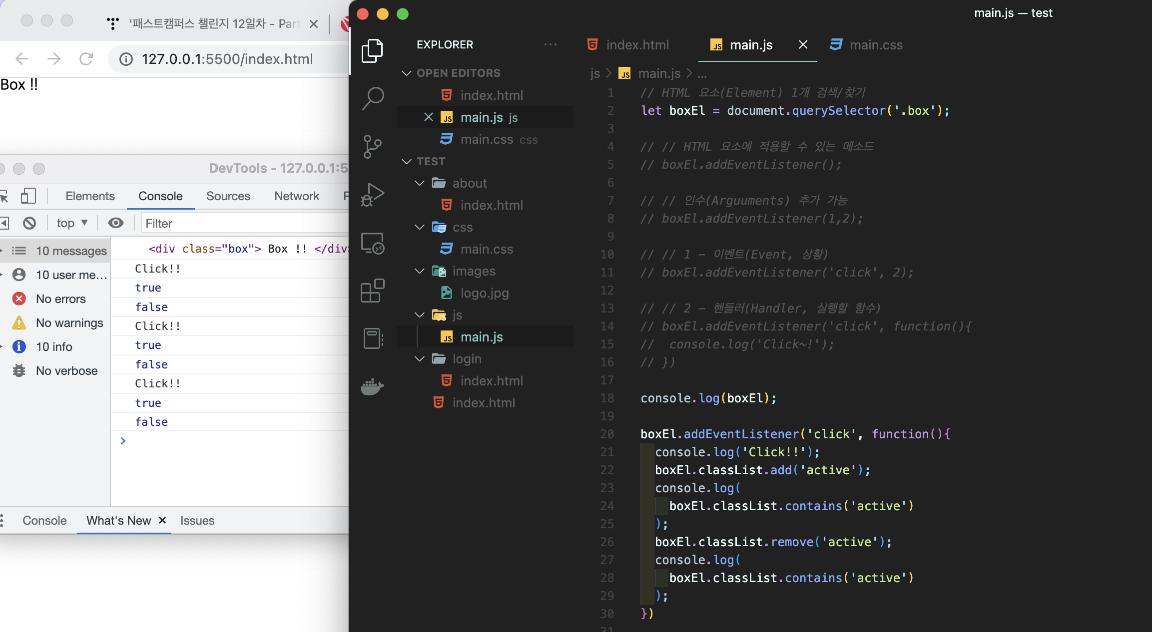The height and width of the screenshot is (632, 1152).
Task: Switch to the Network tab
Action: tap(296, 196)
